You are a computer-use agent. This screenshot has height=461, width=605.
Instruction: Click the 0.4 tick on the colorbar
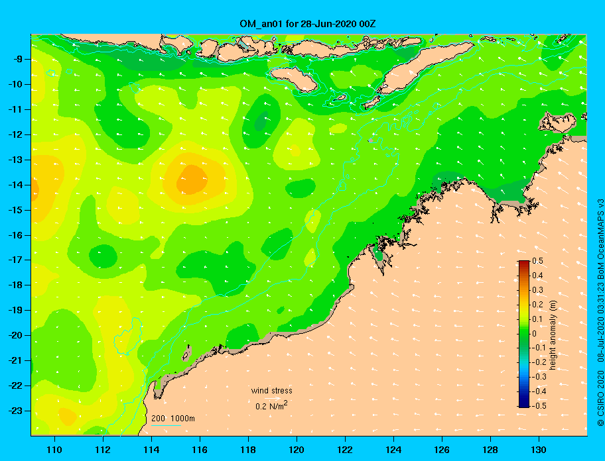click(x=537, y=276)
